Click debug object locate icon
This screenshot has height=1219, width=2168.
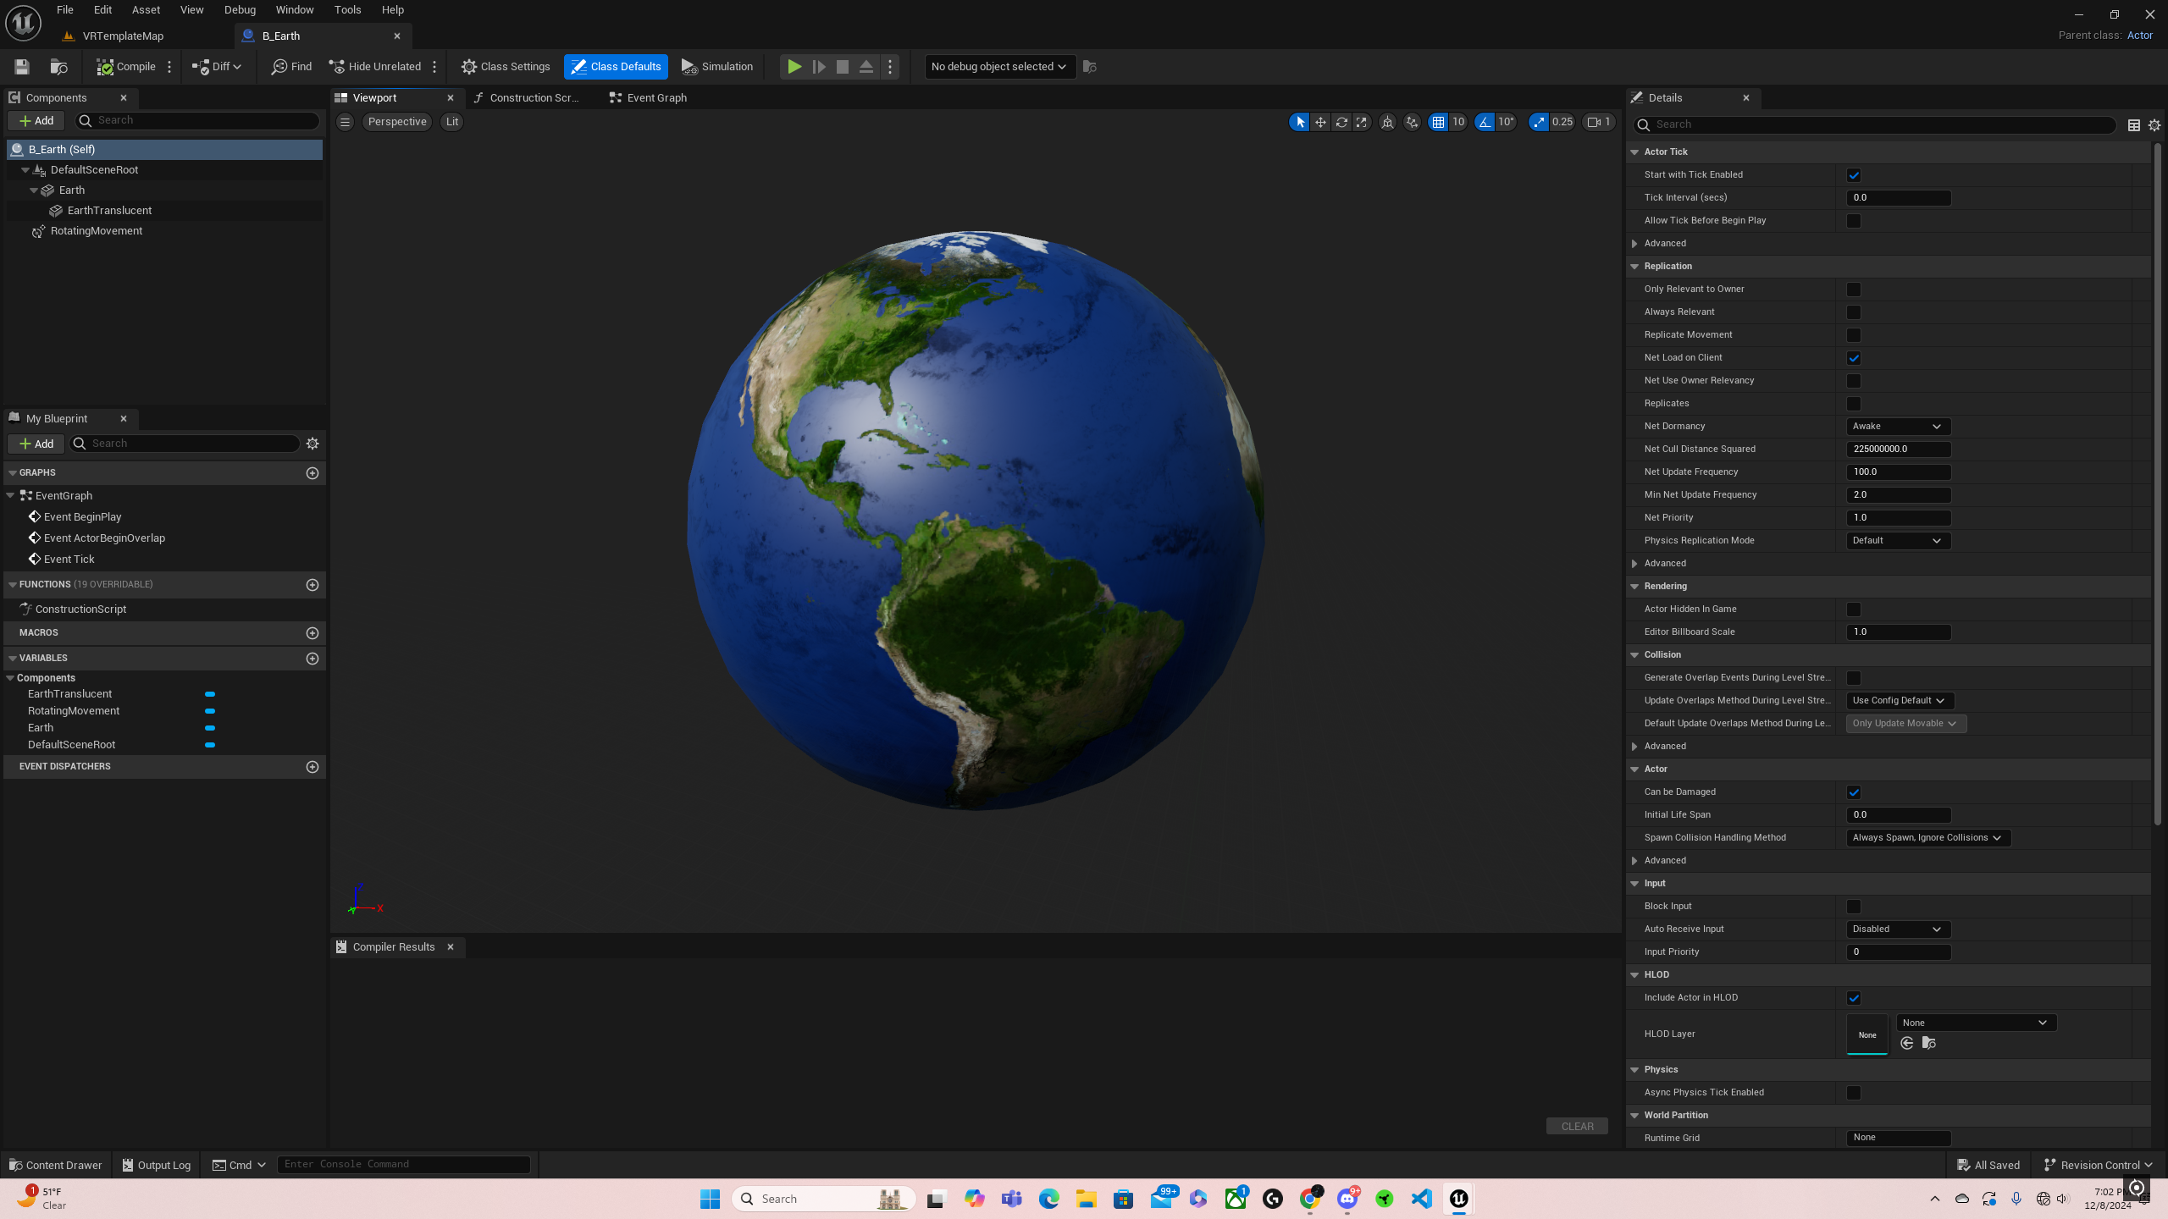coord(1090,66)
